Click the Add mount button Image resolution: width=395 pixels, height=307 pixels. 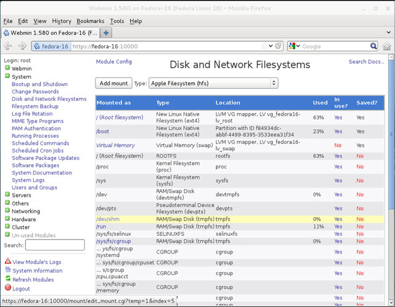click(x=113, y=83)
